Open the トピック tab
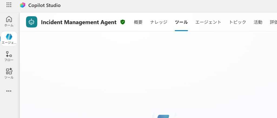The height and width of the screenshot is (118, 277). coord(238,22)
